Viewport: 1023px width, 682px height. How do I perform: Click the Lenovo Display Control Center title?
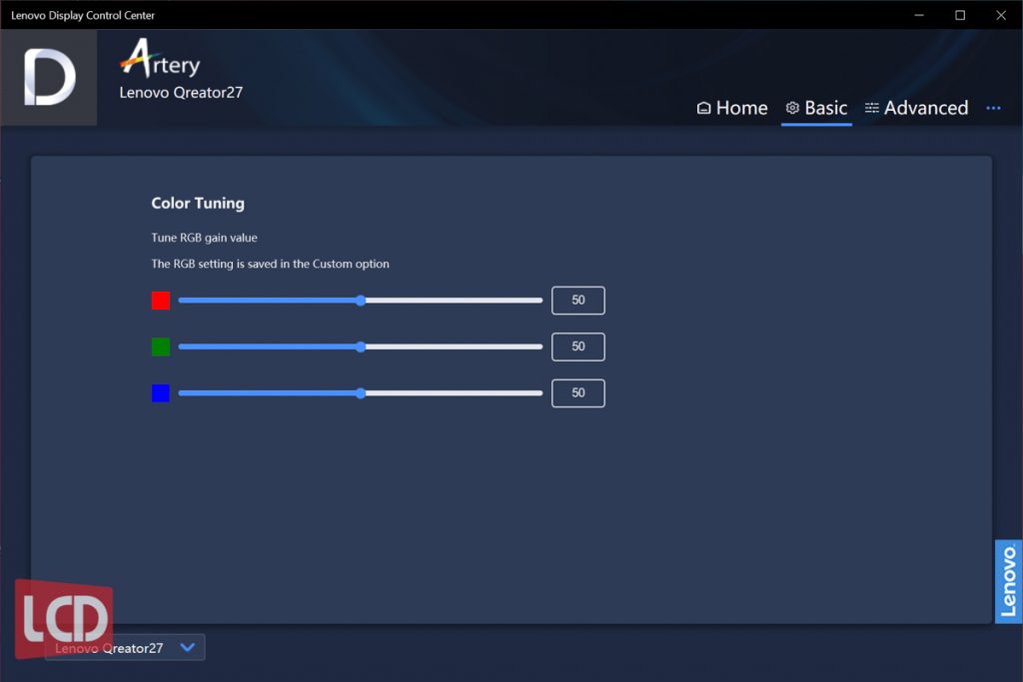(x=83, y=15)
